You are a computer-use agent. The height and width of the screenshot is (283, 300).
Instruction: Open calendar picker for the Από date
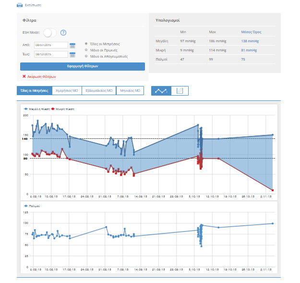tap(72, 45)
